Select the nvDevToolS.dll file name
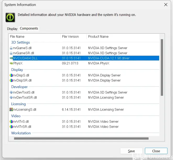The width and height of the screenshot is (173, 160). point(24,92)
